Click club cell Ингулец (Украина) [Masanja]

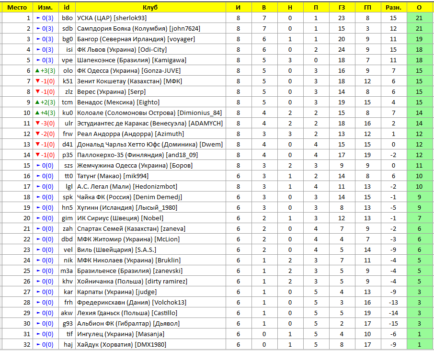coord(150,334)
